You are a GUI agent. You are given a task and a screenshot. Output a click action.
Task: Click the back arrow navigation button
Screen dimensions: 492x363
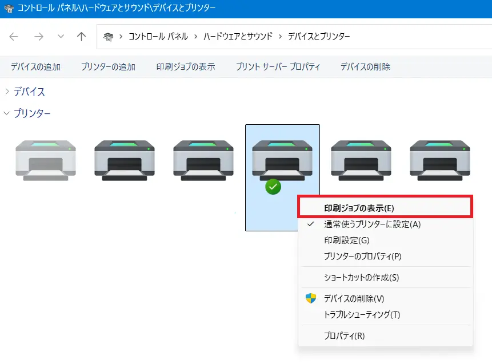tap(14, 37)
